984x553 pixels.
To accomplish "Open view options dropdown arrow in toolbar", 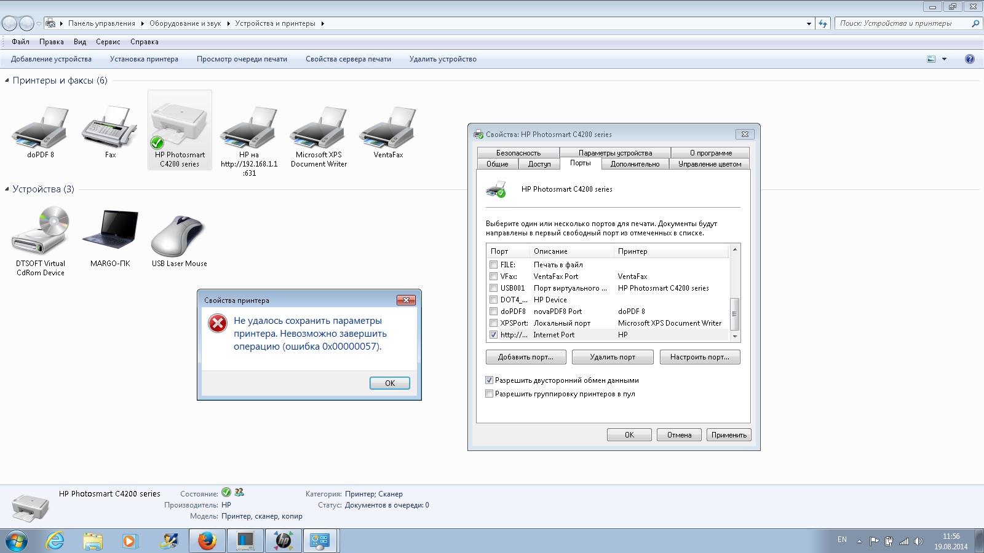I will pyautogui.click(x=944, y=59).
